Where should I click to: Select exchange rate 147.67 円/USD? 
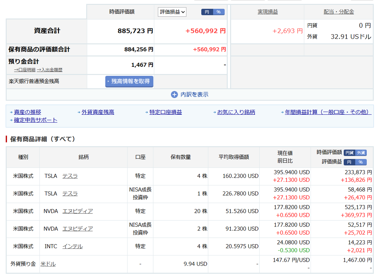(291, 260)
